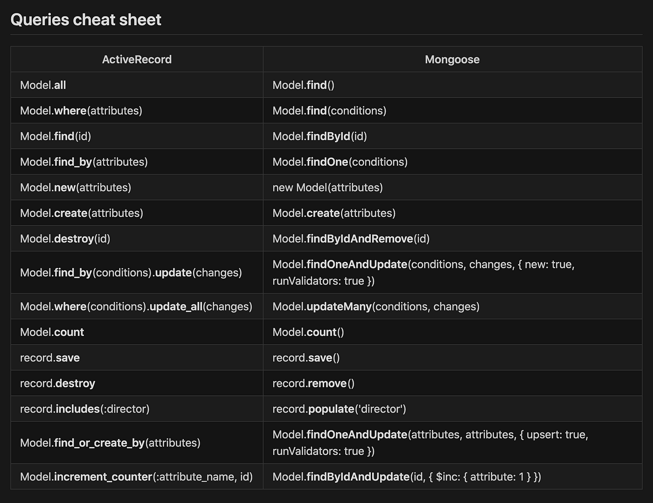Click the Model.count cell

pos(52,332)
